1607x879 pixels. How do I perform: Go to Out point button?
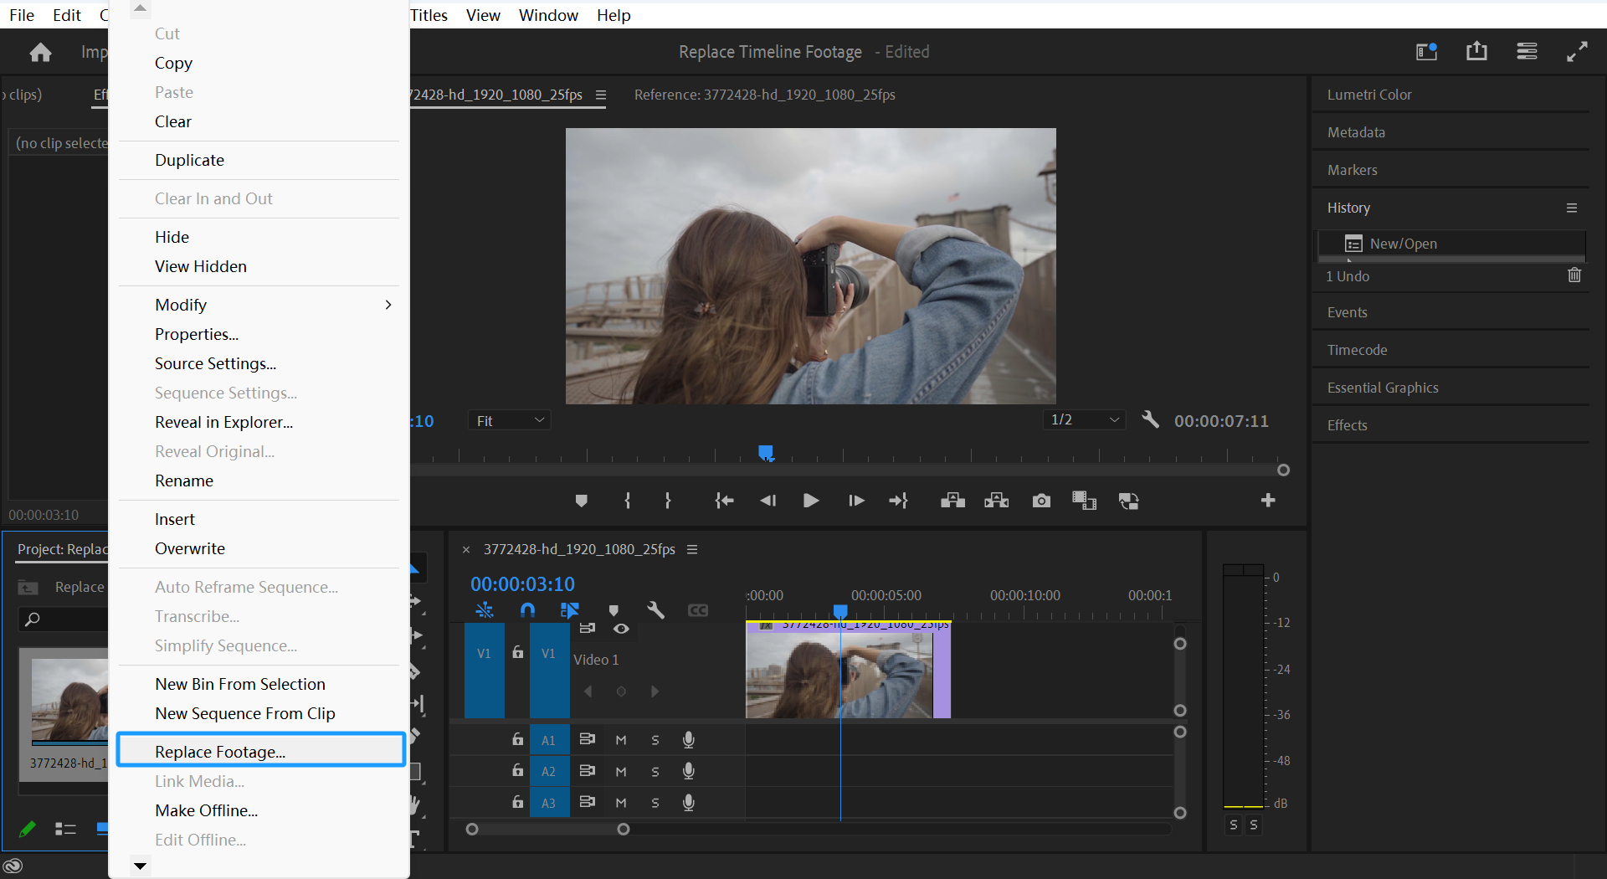click(x=899, y=501)
